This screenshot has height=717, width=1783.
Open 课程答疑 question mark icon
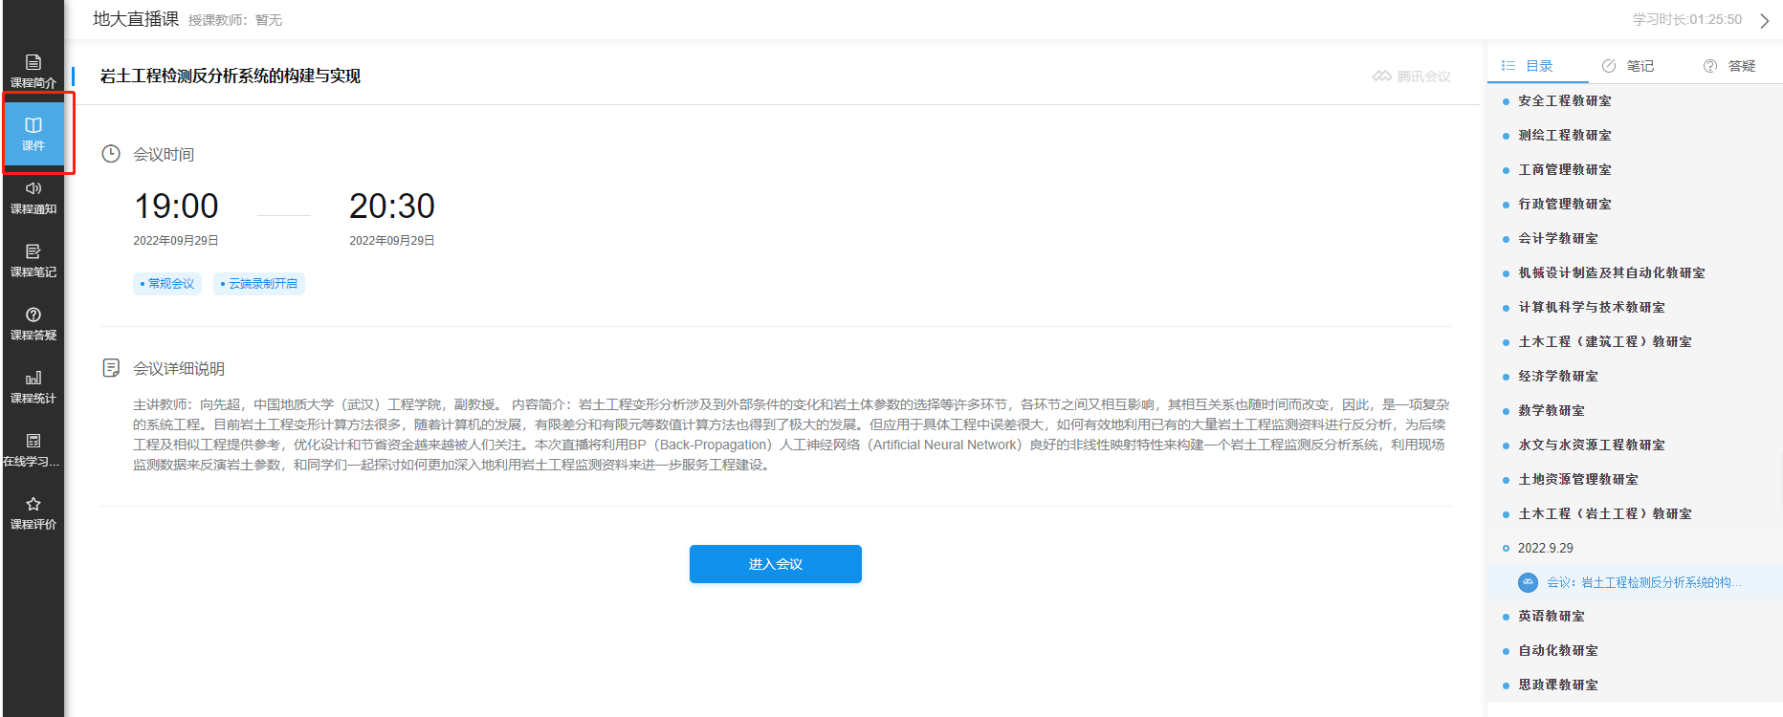[33, 323]
